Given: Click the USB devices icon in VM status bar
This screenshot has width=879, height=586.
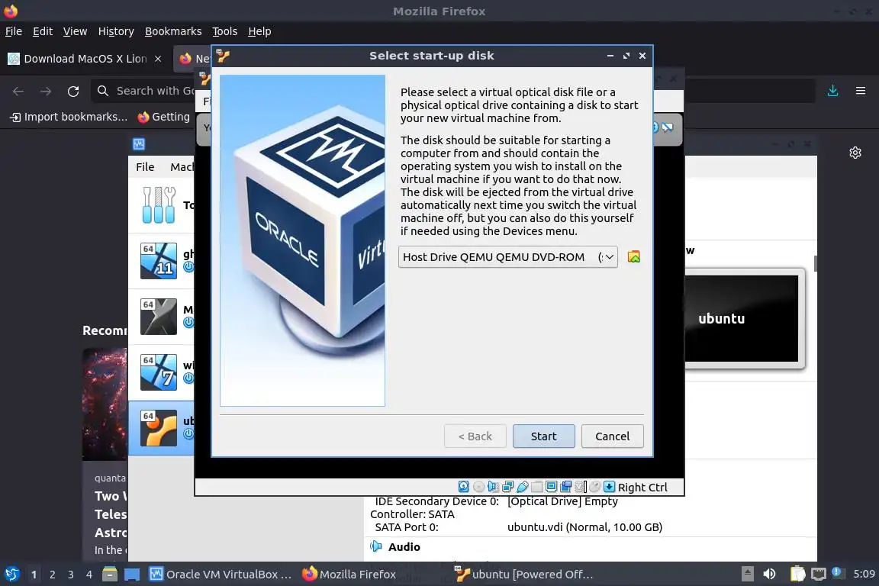Looking at the screenshot, I should coord(523,487).
